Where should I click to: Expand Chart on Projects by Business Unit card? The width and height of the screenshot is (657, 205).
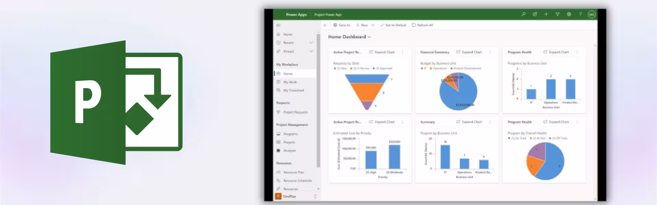469,122
